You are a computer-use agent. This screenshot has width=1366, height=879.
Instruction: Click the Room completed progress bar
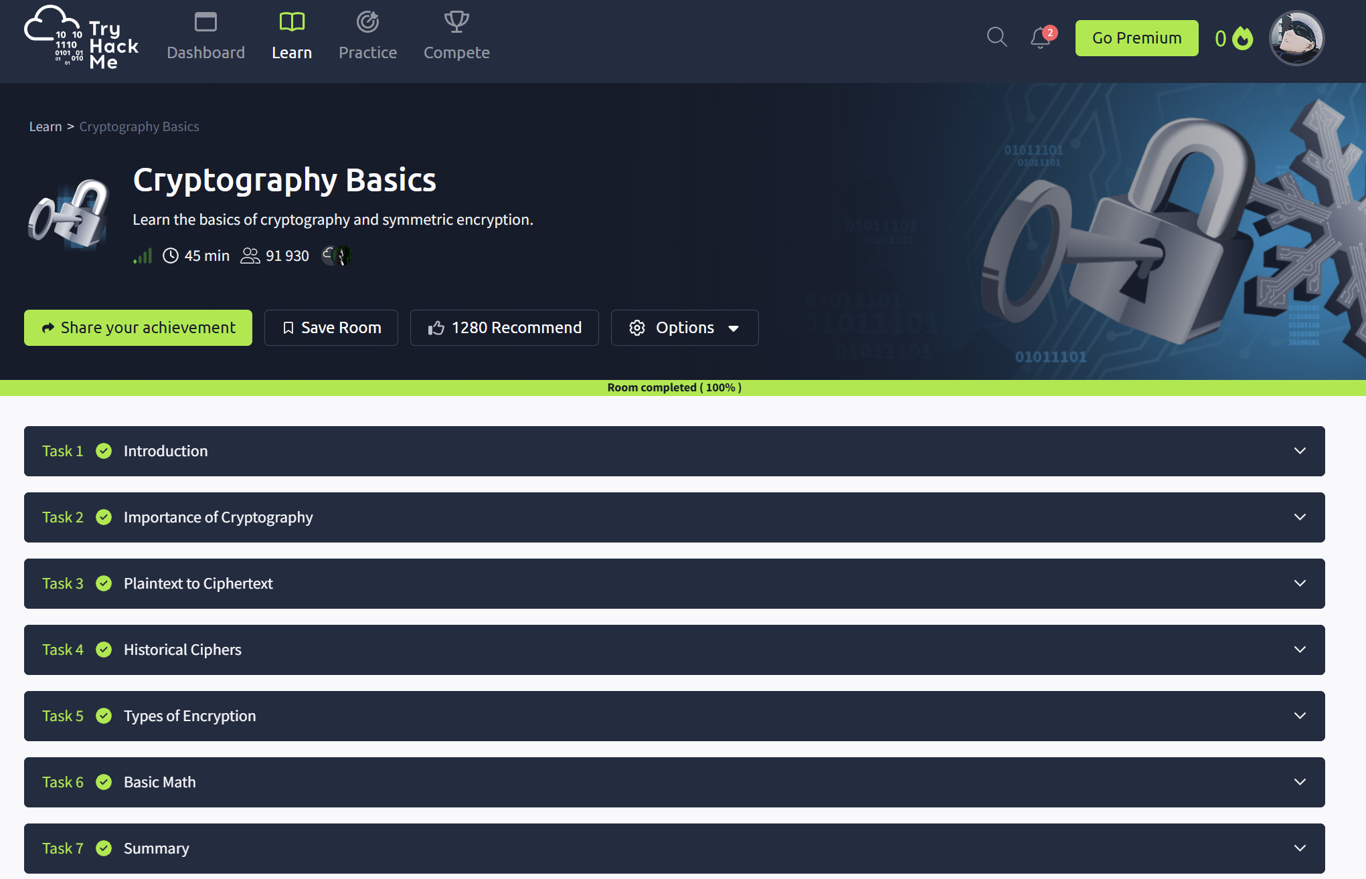[x=674, y=387]
